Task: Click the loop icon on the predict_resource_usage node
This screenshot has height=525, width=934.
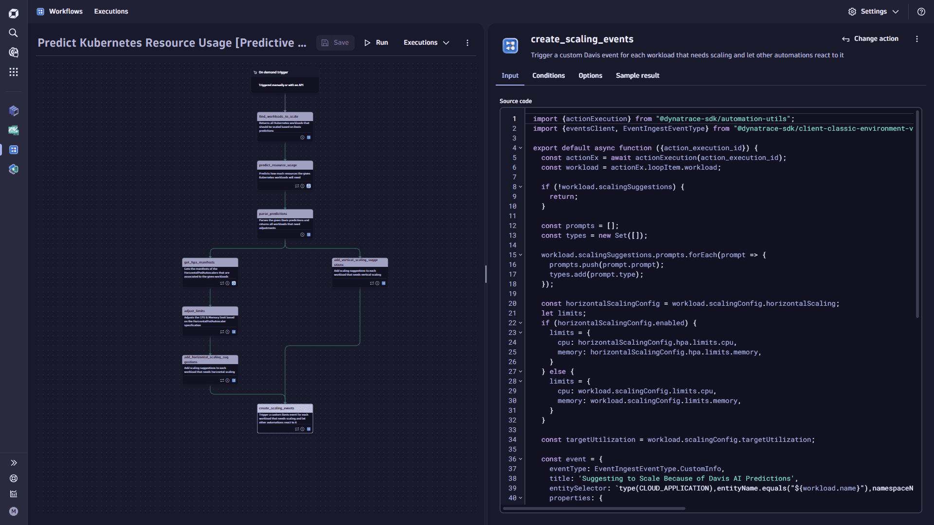Action: click(x=297, y=186)
